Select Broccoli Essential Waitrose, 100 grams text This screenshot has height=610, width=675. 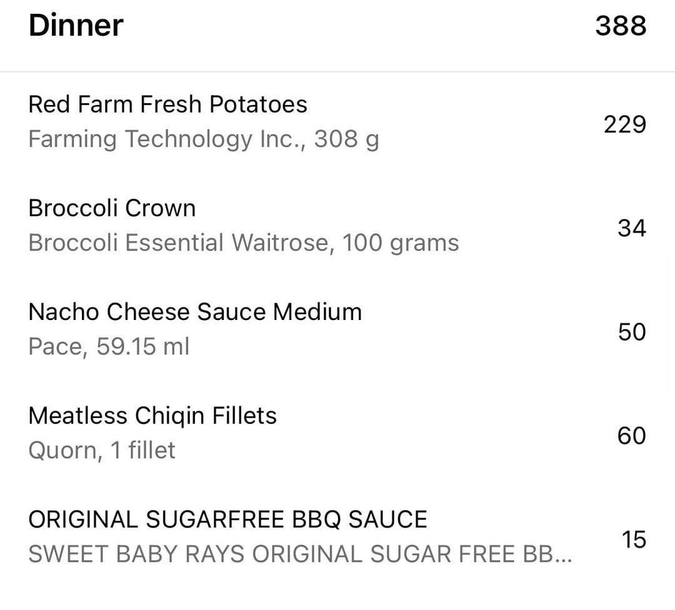(244, 242)
